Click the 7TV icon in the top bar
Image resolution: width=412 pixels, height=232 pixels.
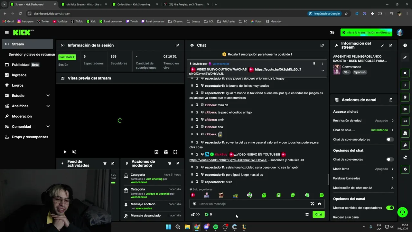pos(332,33)
